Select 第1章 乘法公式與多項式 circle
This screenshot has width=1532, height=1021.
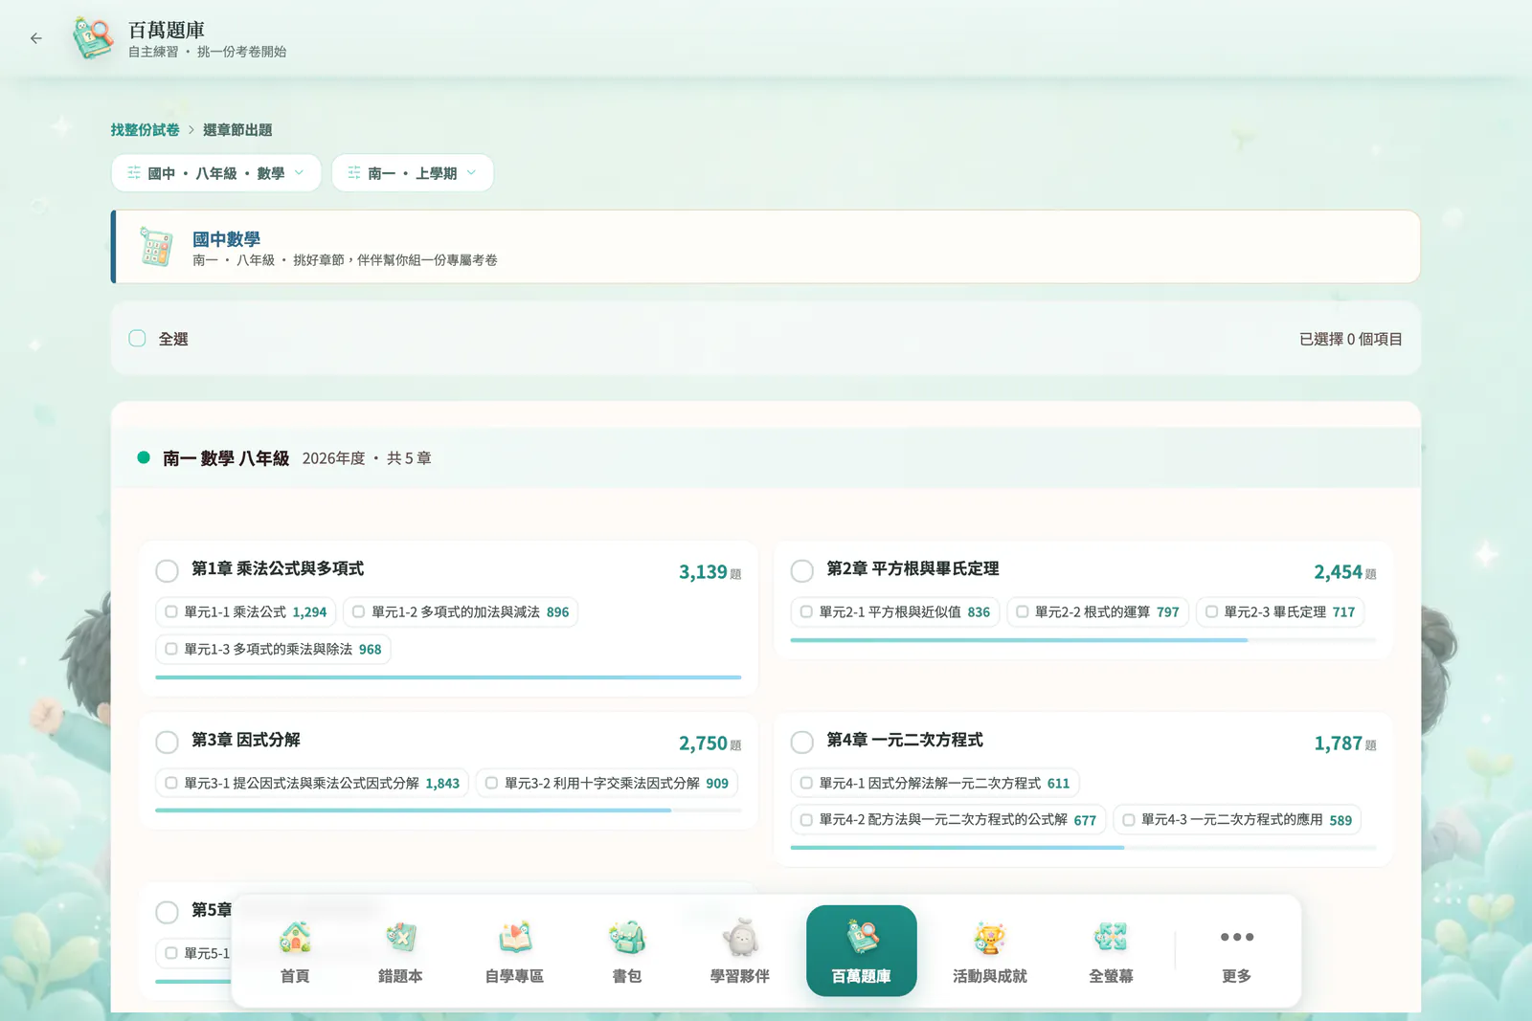168,571
